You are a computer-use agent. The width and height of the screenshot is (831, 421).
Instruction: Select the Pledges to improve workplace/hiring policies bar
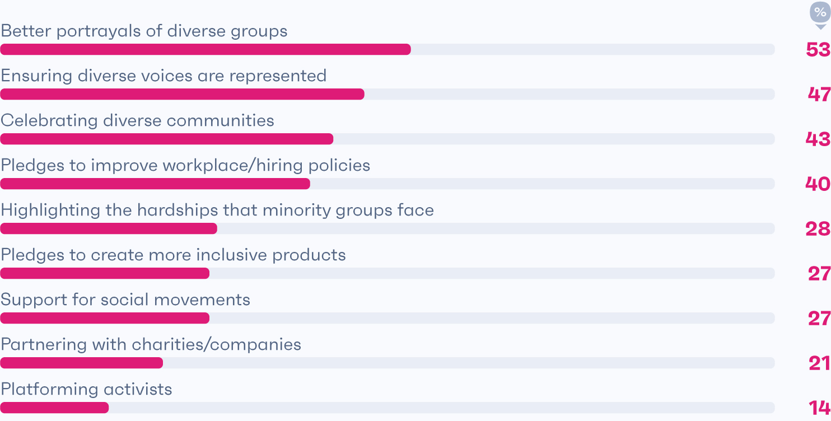[388, 184]
